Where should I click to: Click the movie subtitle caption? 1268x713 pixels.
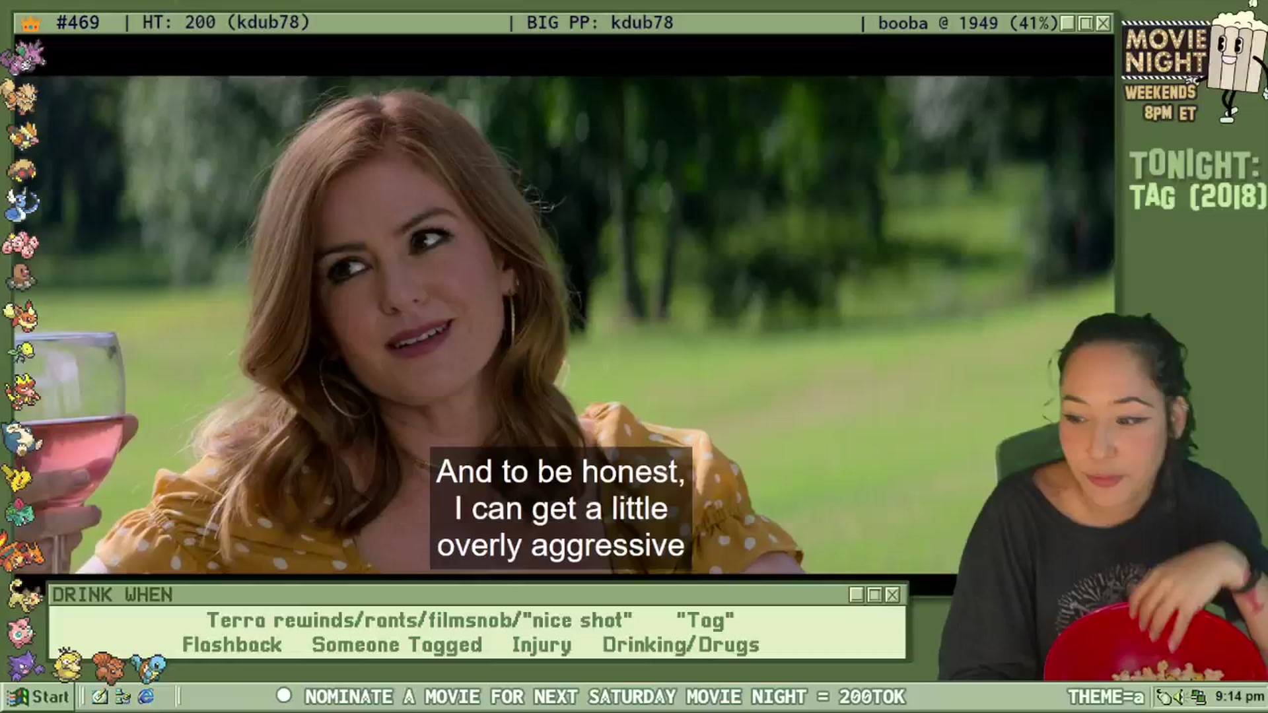click(561, 508)
